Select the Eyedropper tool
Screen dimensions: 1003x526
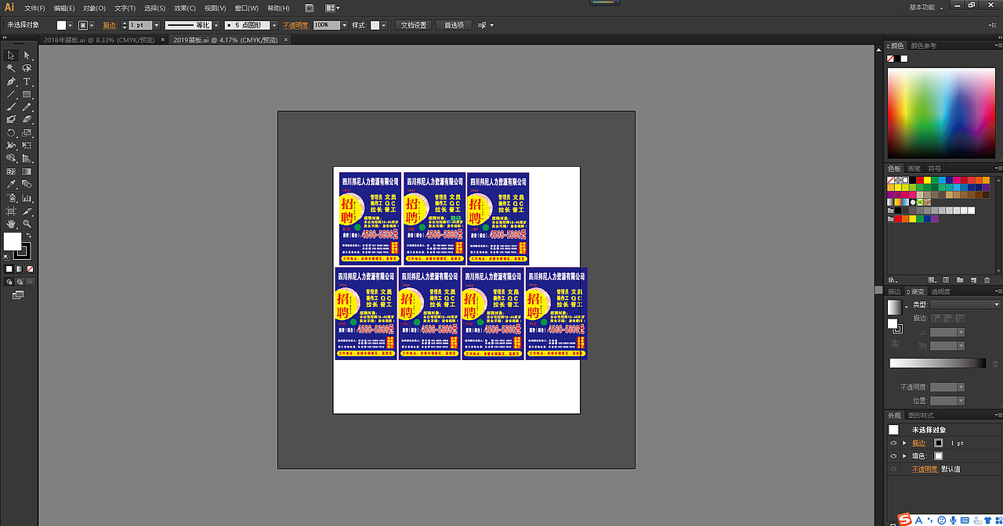click(11, 185)
